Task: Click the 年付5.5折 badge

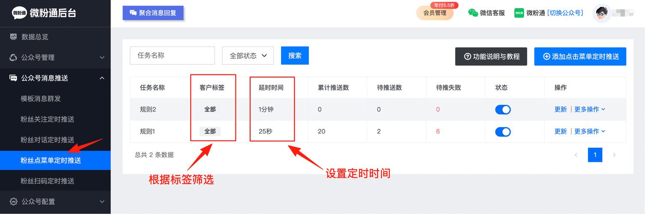Action: (x=444, y=6)
